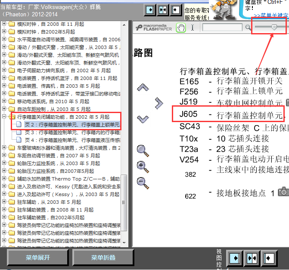The image size is (289, 270).
Task: Select folder 驻车辅助装置，自2002年5月起
Action: (x=51, y=218)
